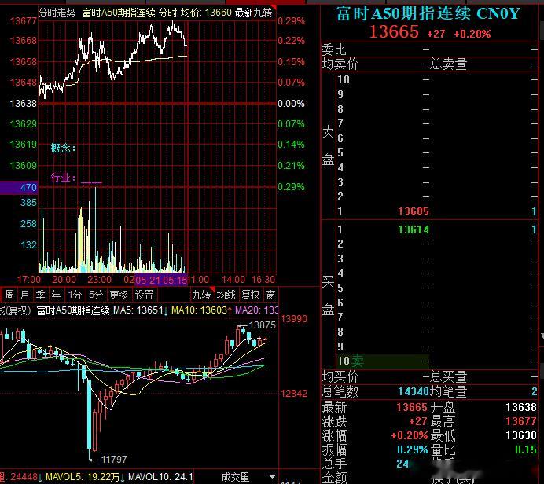Click the 11797 low marker on K-line

pyautogui.click(x=114, y=460)
